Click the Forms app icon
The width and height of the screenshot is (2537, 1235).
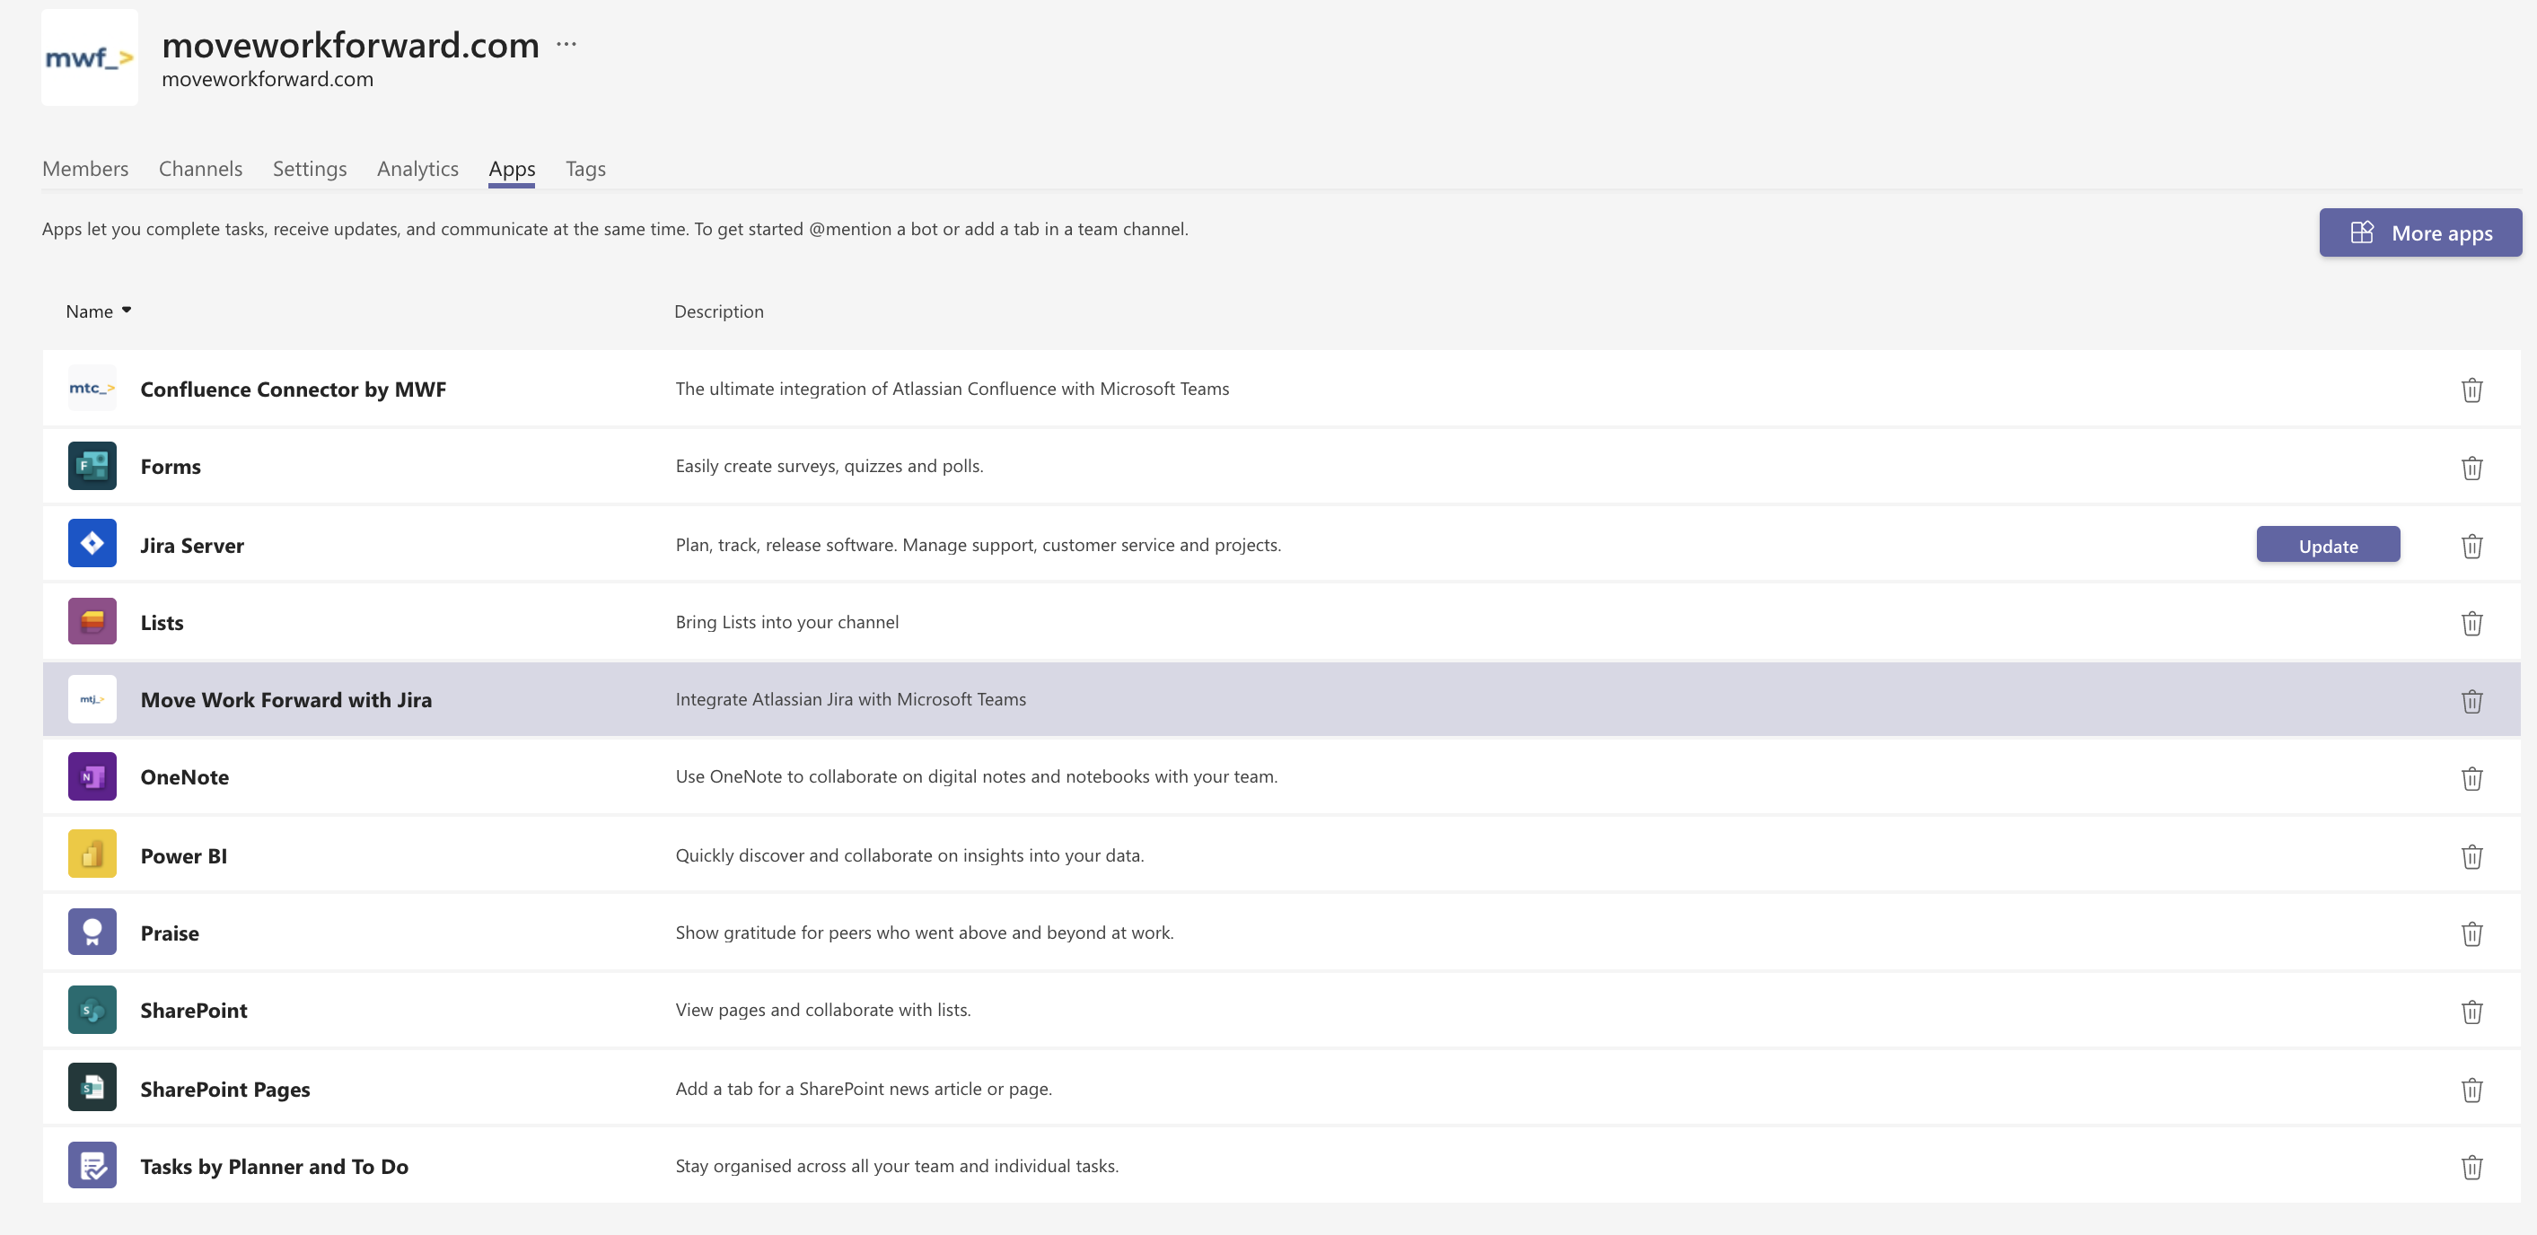92,466
